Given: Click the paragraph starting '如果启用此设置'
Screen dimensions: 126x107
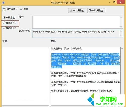Looking at the screenshot, I should point(85,74).
